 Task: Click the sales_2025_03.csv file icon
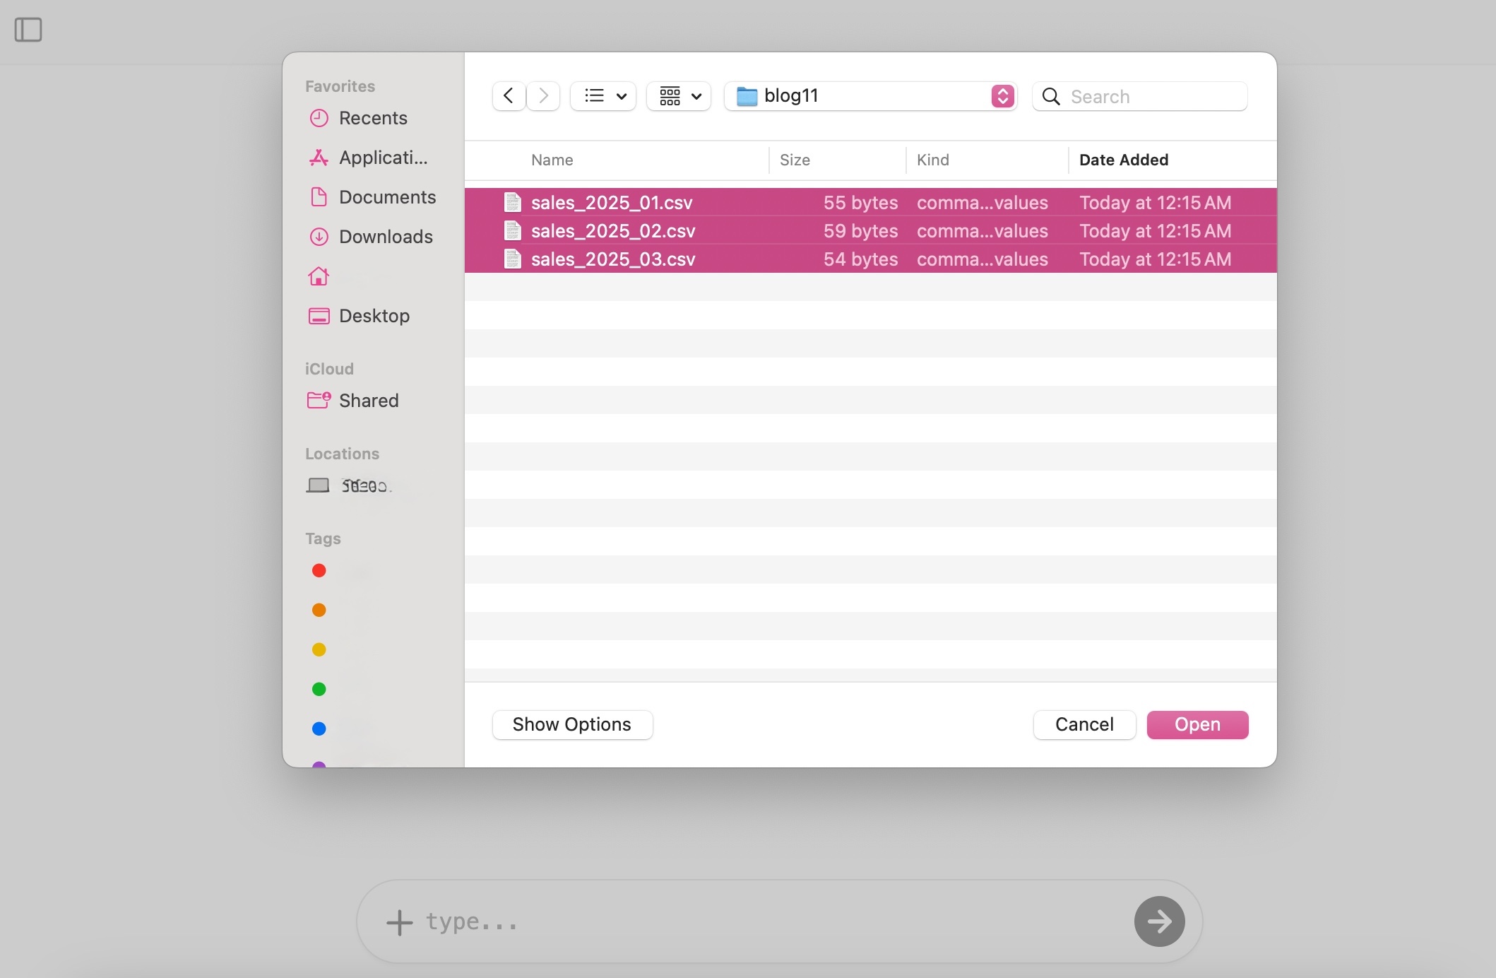click(x=513, y=259)
